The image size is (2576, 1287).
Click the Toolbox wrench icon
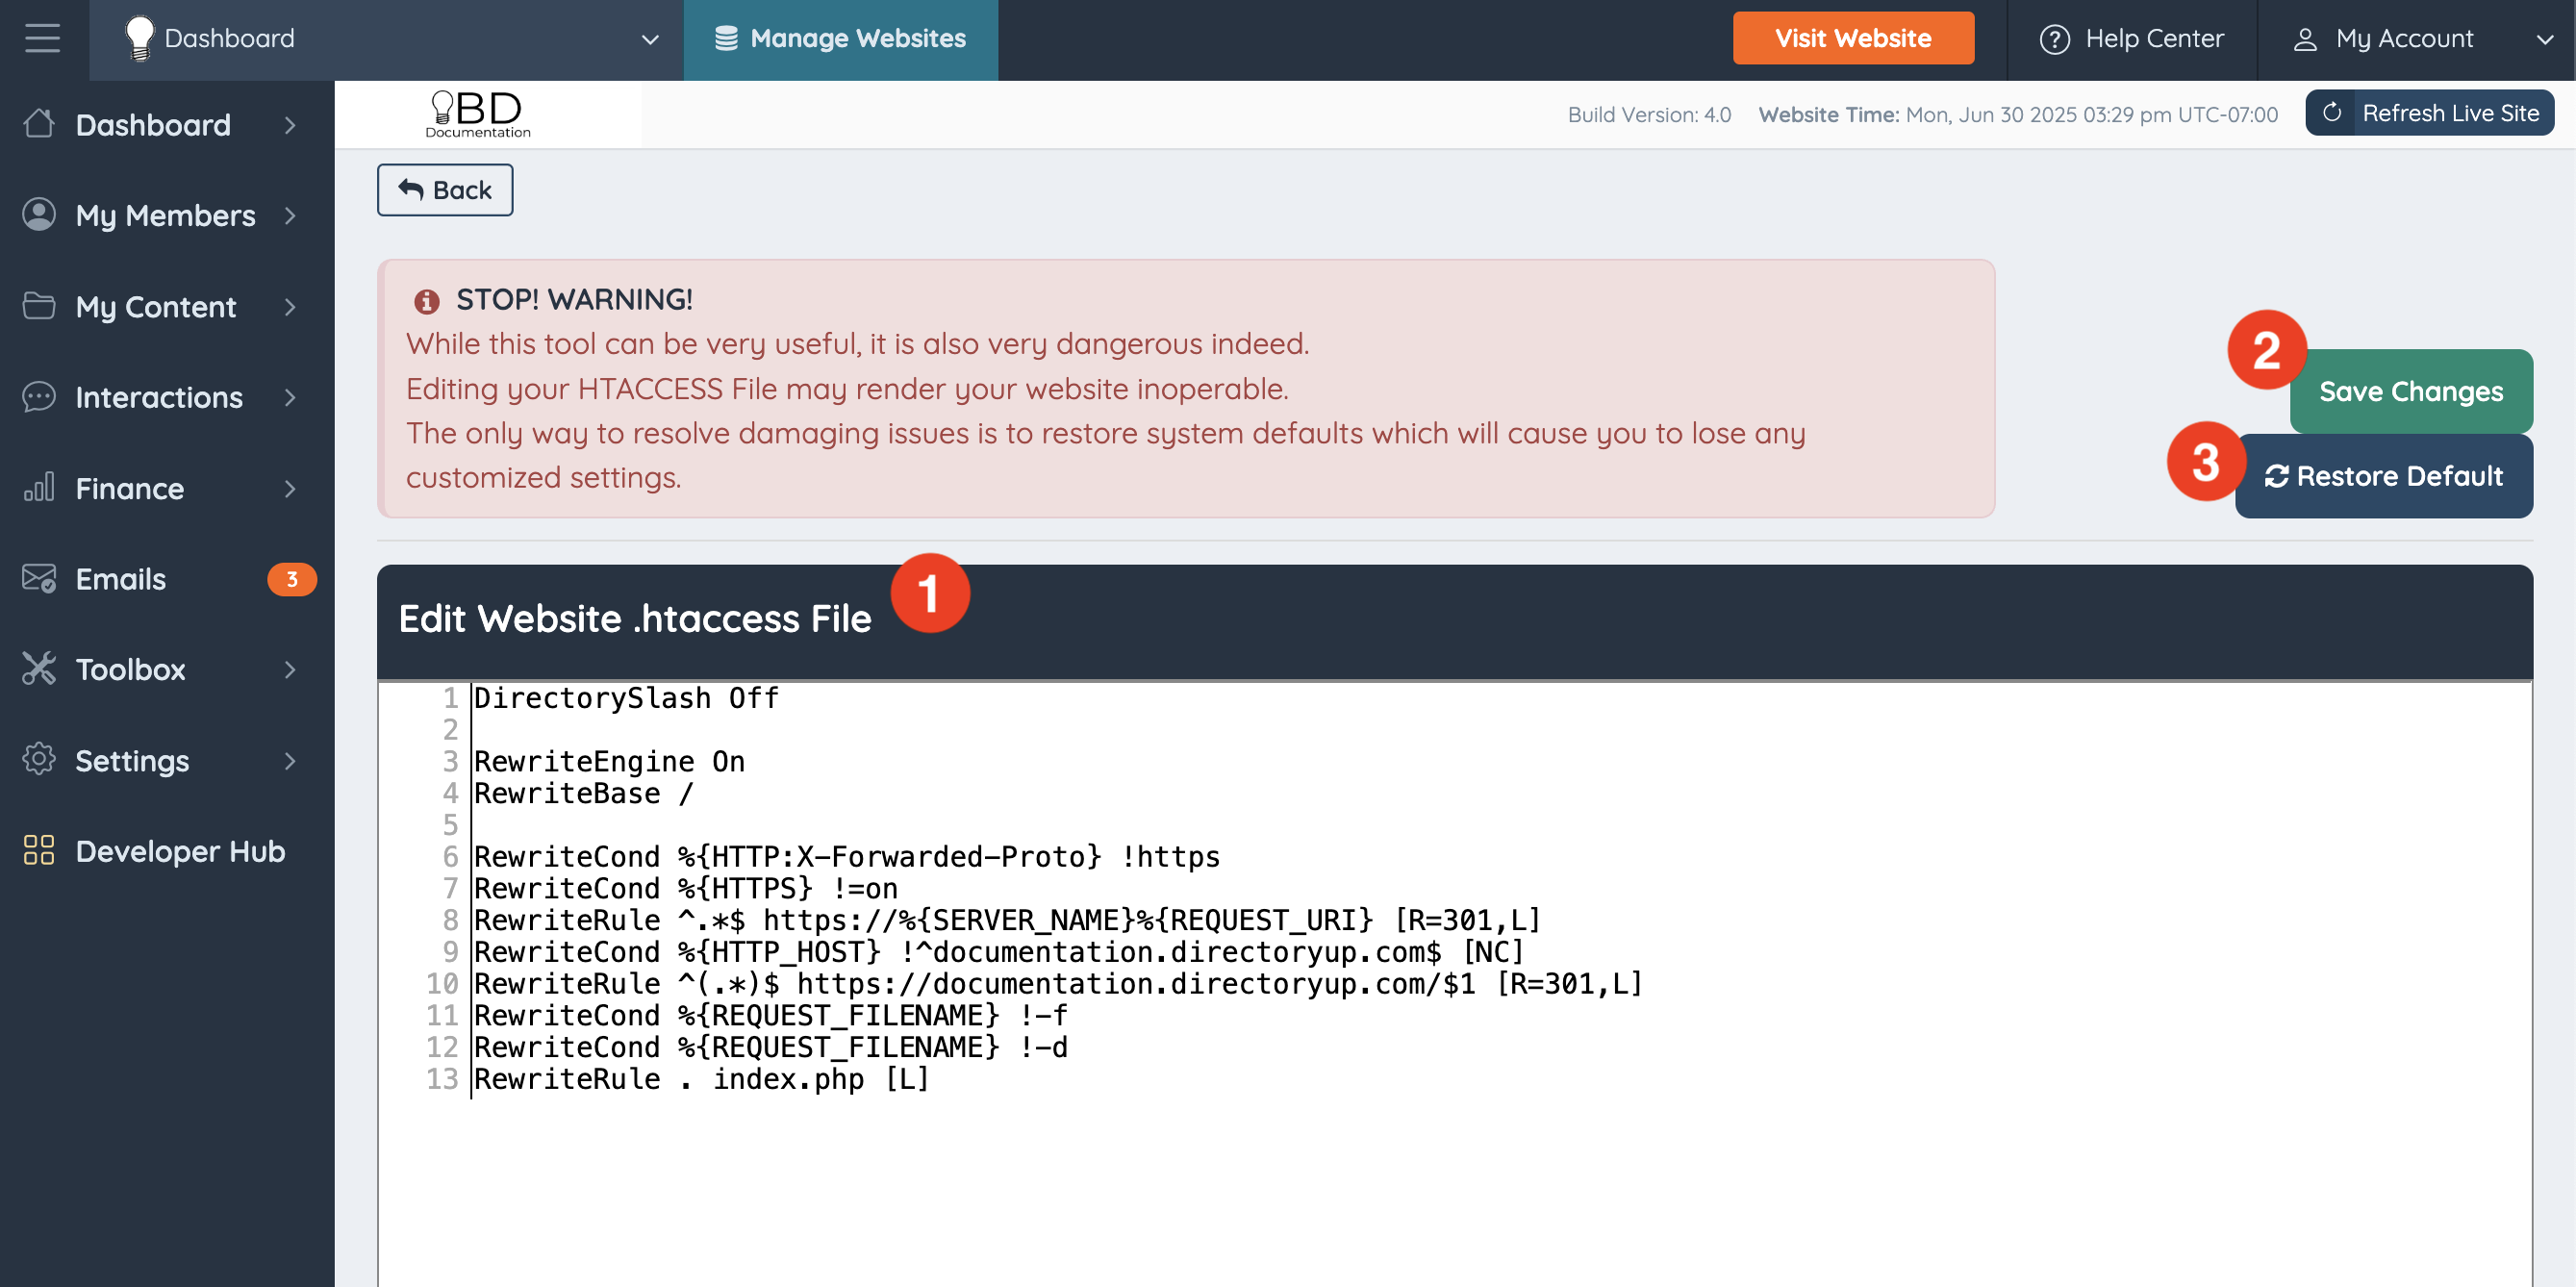pos(39,669)
